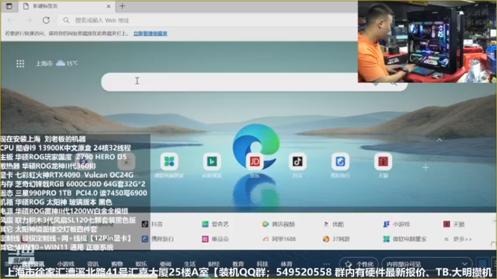Open the 立即管理收藏夹 link
Screen dimensions: 497x279
150,33
